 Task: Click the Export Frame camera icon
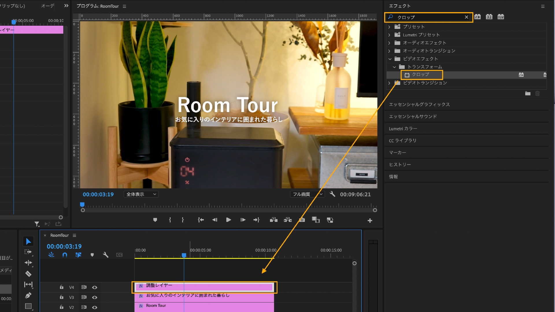click(302, 220)
